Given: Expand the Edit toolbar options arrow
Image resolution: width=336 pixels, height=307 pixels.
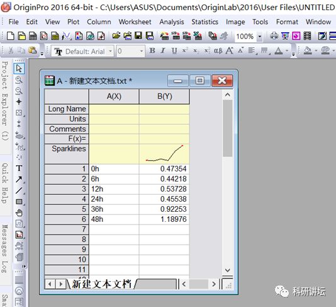Looking at the screenshot, I should (x=42, y=53).
